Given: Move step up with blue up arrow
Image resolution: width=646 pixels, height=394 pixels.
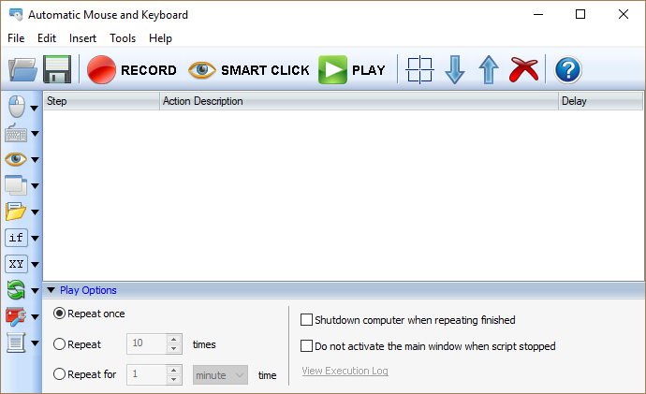Looking at the screenshot, I should 489,70.
